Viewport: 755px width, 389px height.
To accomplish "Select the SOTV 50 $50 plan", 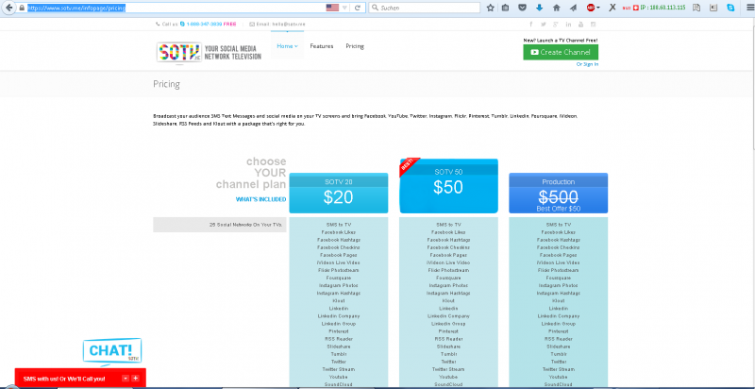I will (x=448, y=187).
